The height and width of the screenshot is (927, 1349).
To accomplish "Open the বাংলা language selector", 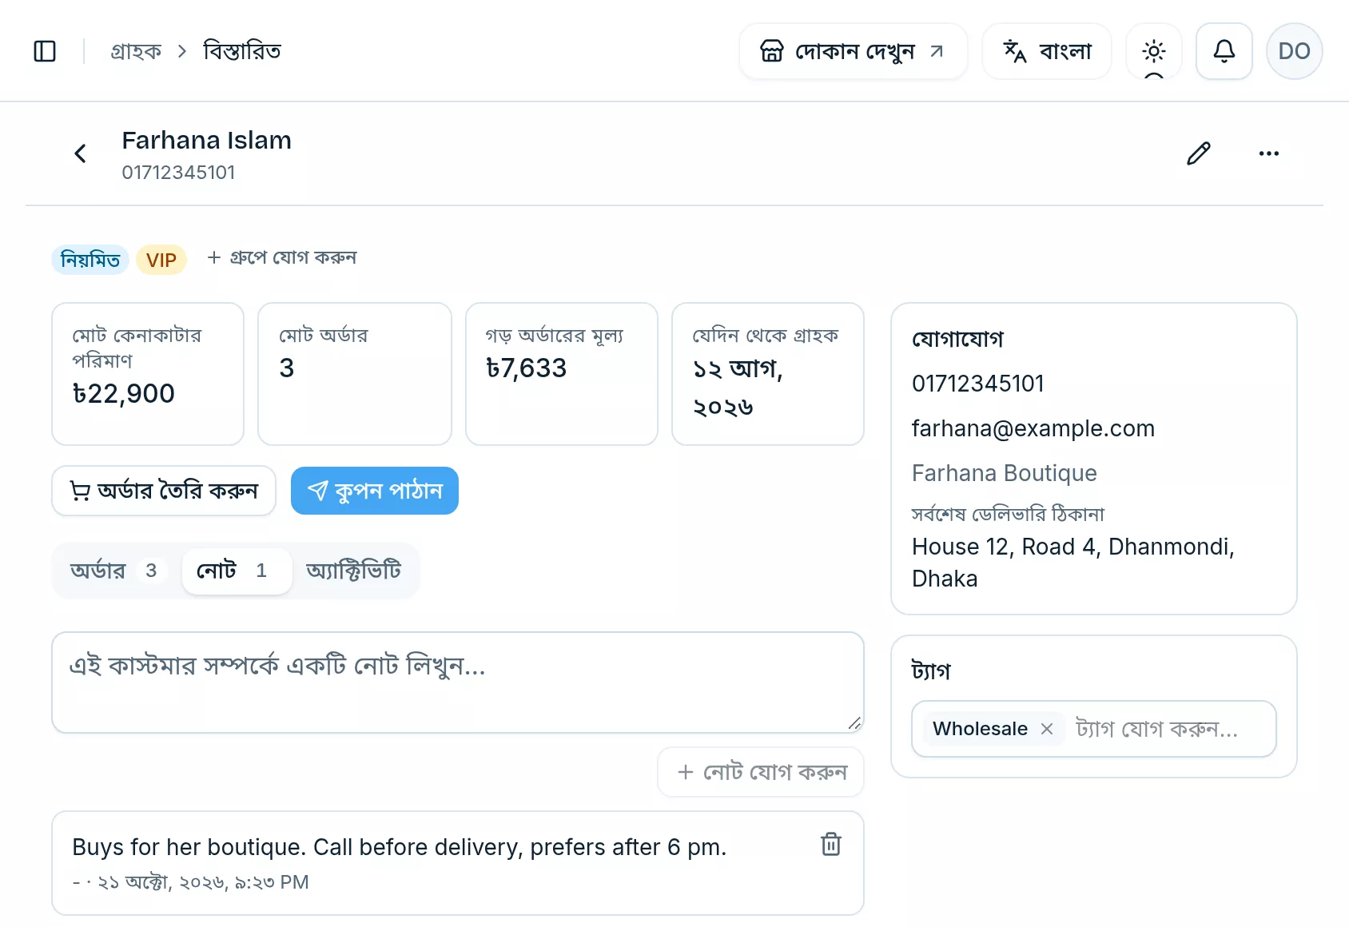I will tap(1047, 51).
